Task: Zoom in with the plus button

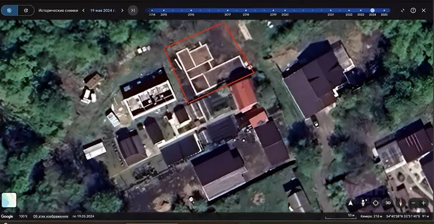Action: click(x=423, y=203)
